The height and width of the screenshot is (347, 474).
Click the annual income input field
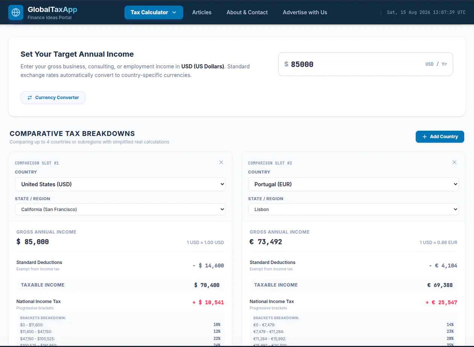366,64
